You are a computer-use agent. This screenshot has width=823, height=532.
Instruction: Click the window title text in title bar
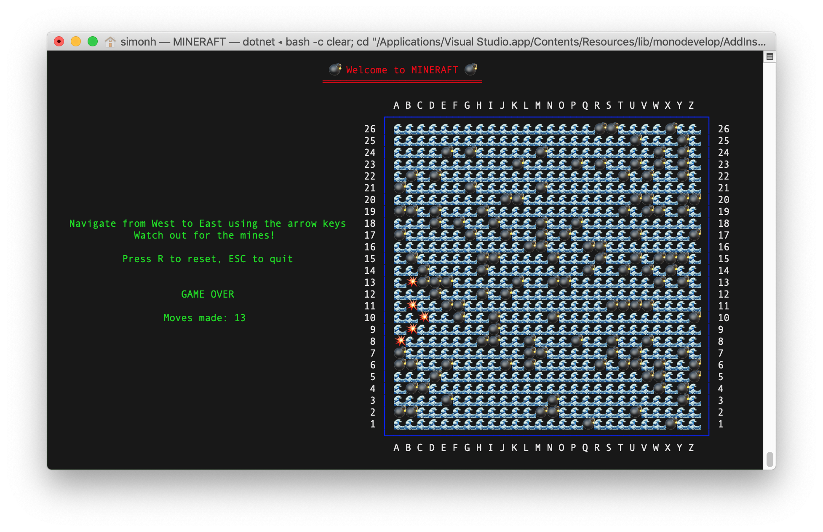pyautogui.click(x=442, y=42)
